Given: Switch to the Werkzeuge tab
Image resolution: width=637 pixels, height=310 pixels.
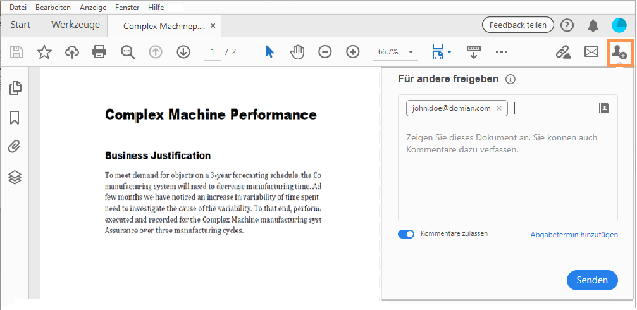Looking at the screenshot, I should (x=75, y=25).
